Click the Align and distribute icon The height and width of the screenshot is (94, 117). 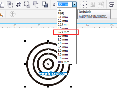112,4
